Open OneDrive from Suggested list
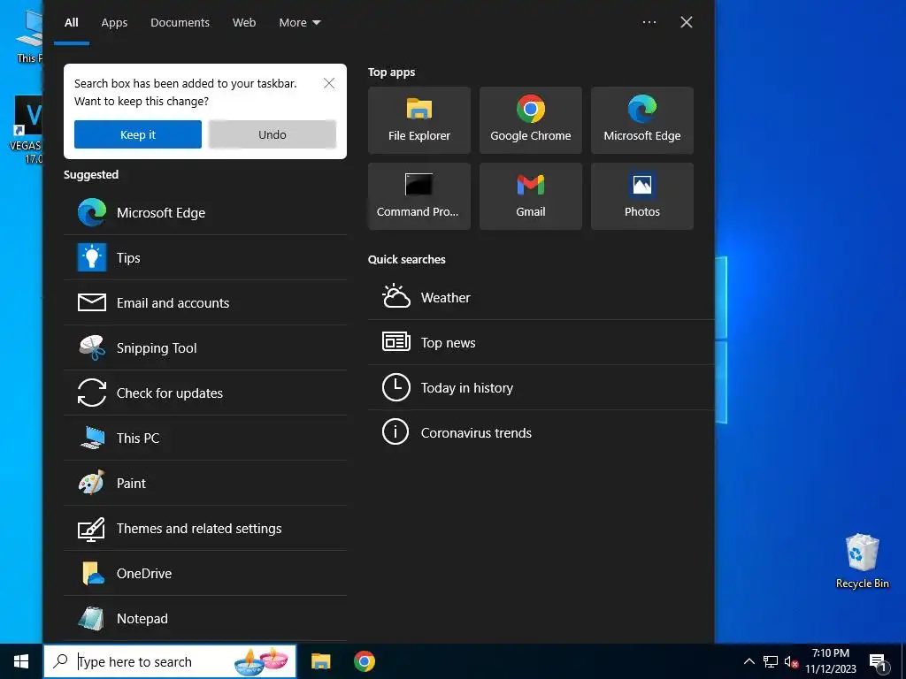The height and width of the screenshot is (679, 906). point(205,573)
